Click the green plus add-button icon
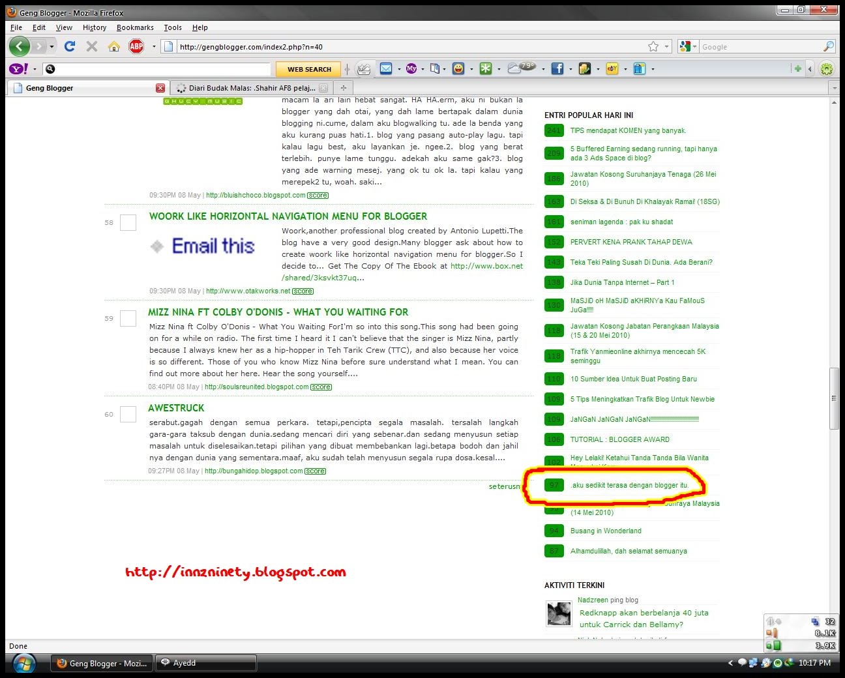 click(x=797, y=68)
